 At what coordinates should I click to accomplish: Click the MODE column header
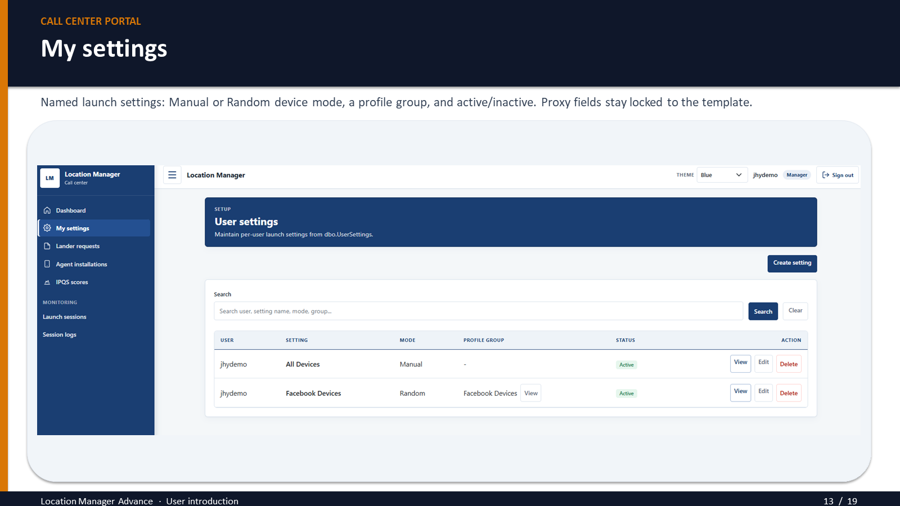click(x=407, y=340)
